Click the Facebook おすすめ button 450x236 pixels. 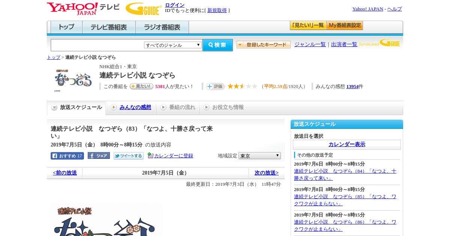67,156
